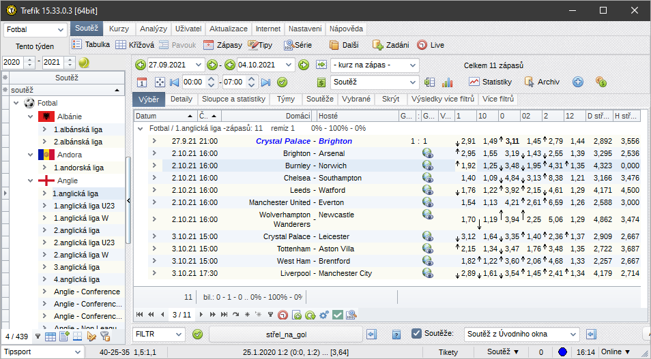Viewport: 651px width, 359px height.
Task: Collapse Fotbal / 1.anglická liga group row
Action: 140,129
